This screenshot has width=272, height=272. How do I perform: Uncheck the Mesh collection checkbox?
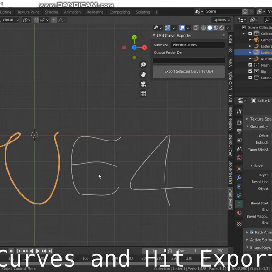click(250, 65)
